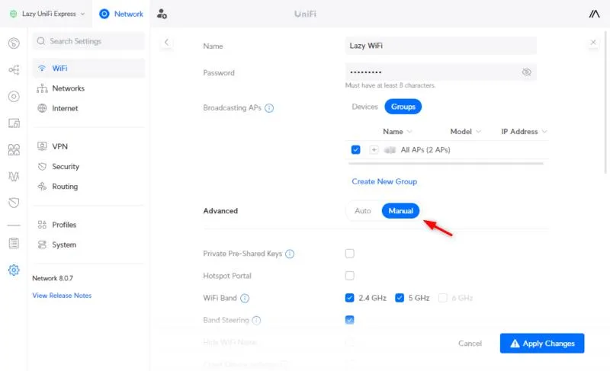Open the waveform icon in left rail
Viewport: 610px width, 371px height.
pyautogui.click(x=14, y=177)
